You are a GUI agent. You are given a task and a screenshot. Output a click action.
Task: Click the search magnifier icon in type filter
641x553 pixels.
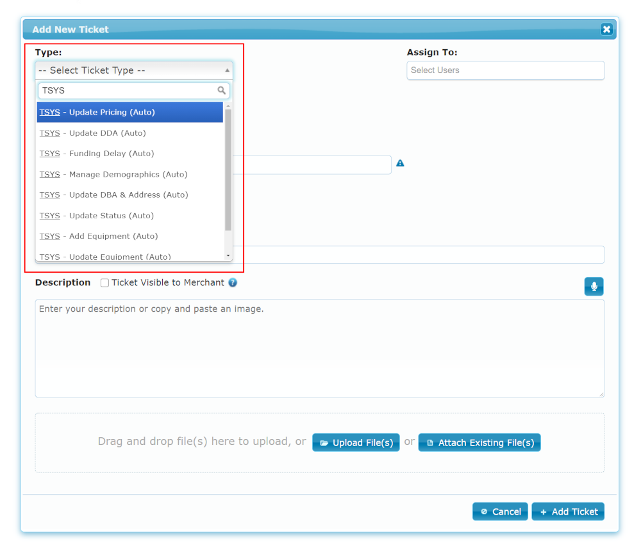pyautogui.click(x=221, y=90)
